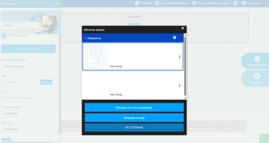Image resolution: width=269 pixels, height=143 pixels.
Task: Click the Procurar imagem button
Action: pyautogui.click(x=28, y=49)
